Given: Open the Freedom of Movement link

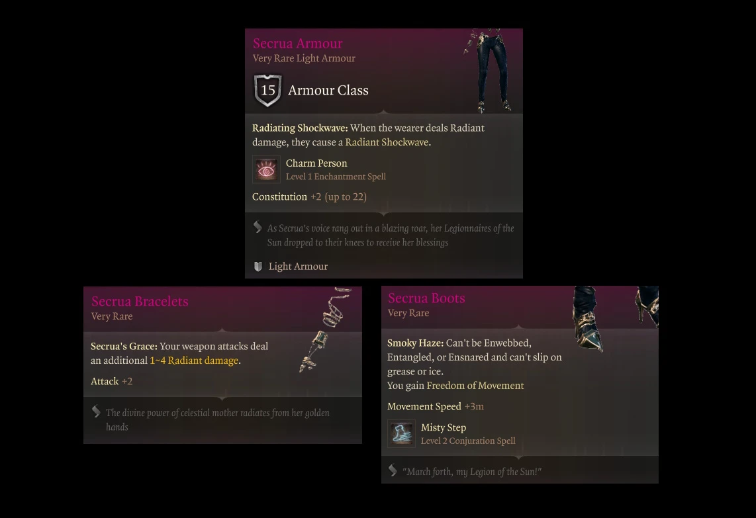Looking at the screenshot, I should pos(475,386).
